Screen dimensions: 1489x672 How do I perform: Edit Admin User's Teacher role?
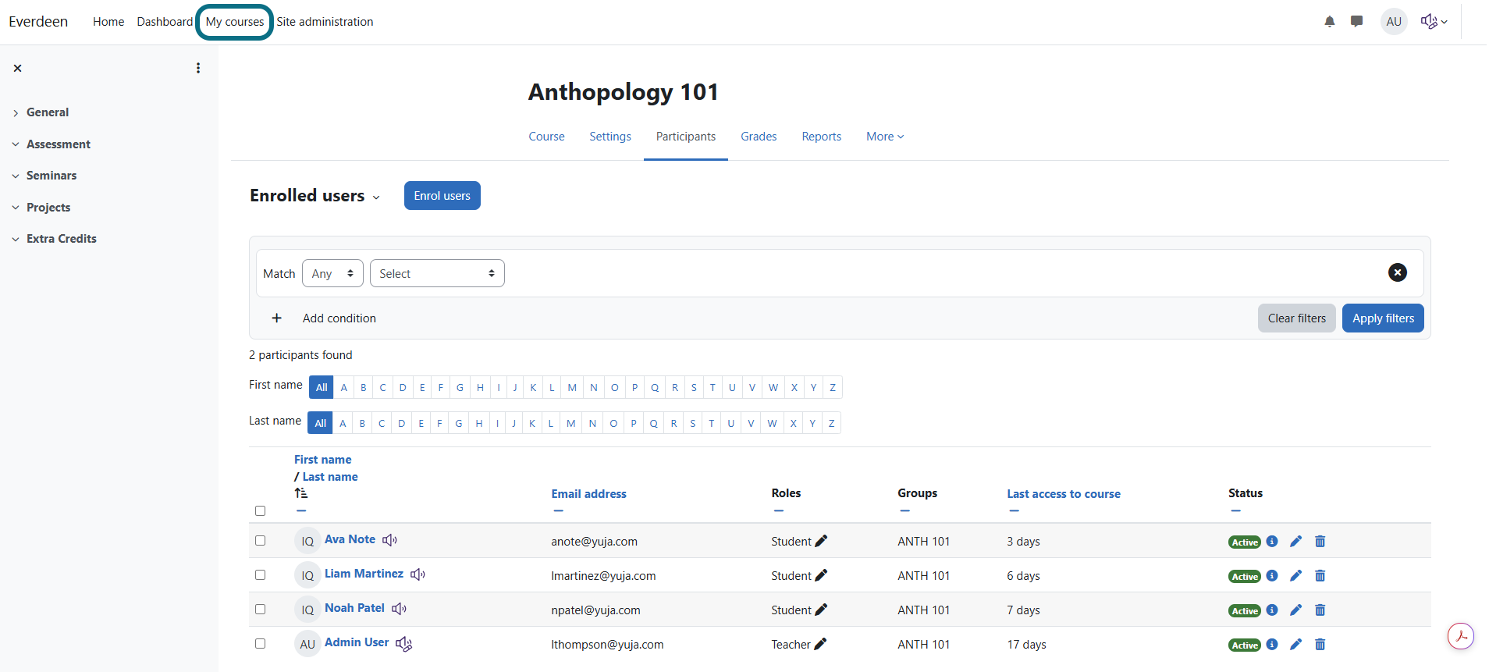[x=819, y=644]
